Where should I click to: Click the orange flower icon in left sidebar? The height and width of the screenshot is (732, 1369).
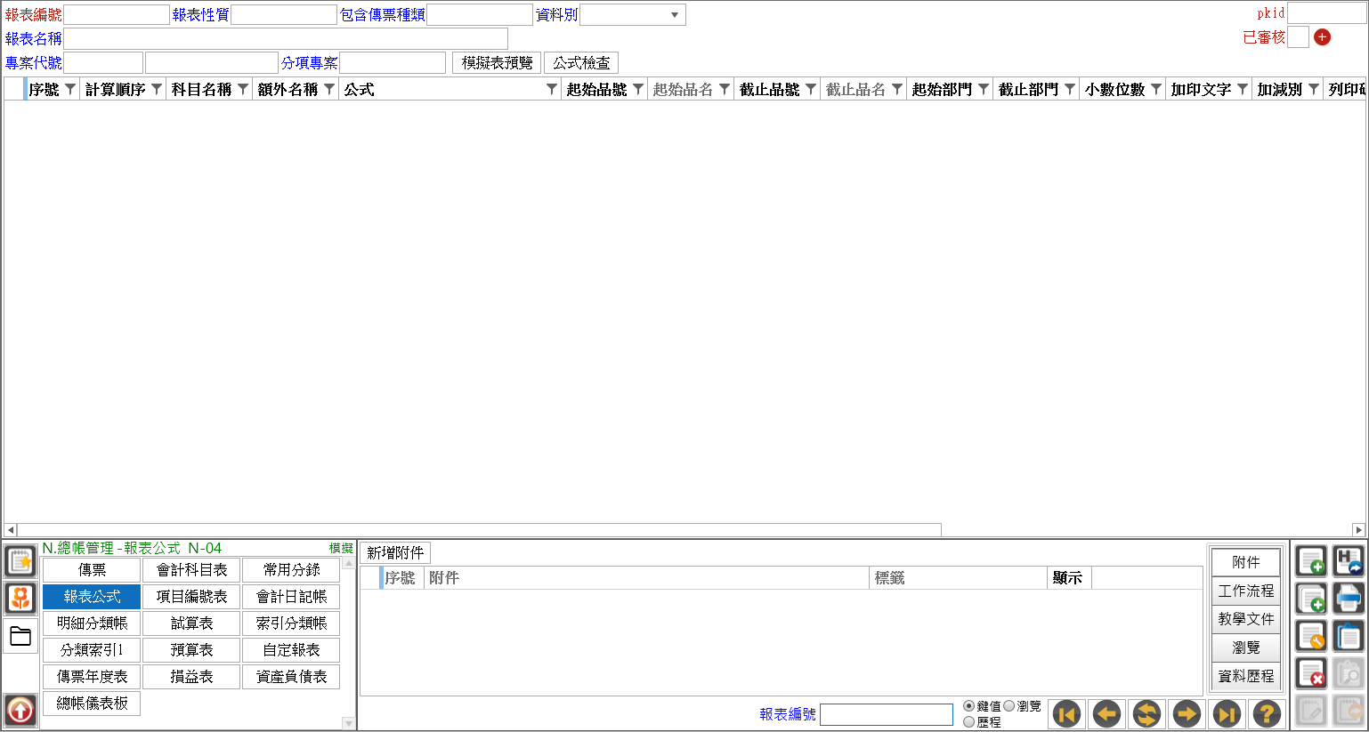coord(20,599)
